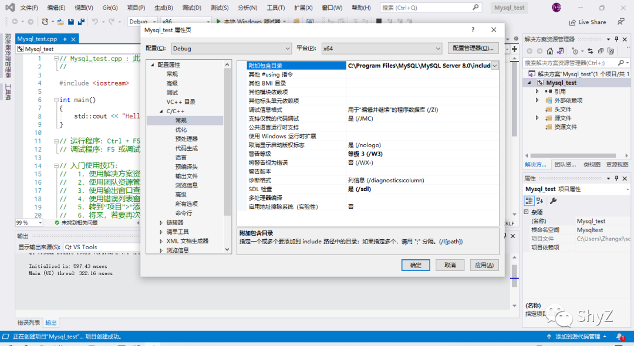
Task: Open the 生成(B) menu
Action: point(164,8)
